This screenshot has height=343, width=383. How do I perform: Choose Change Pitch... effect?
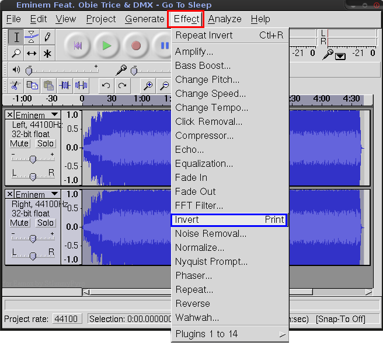click(x=229, y=79)
